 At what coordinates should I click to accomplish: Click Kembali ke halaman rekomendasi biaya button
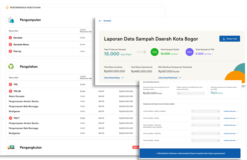(x=190, y=153)
